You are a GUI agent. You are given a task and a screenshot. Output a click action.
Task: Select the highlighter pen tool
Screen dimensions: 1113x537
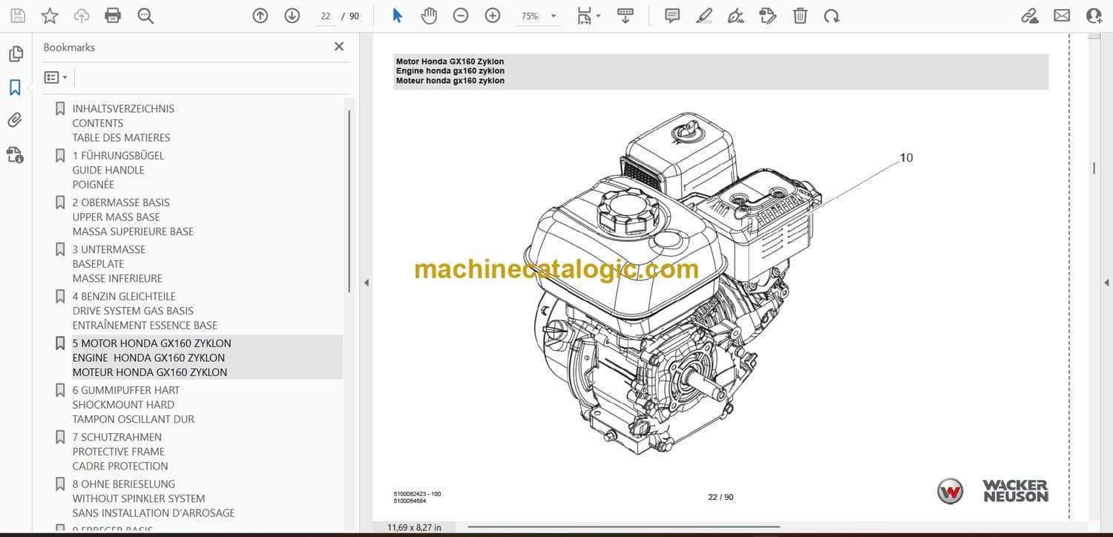pos(704,16)
